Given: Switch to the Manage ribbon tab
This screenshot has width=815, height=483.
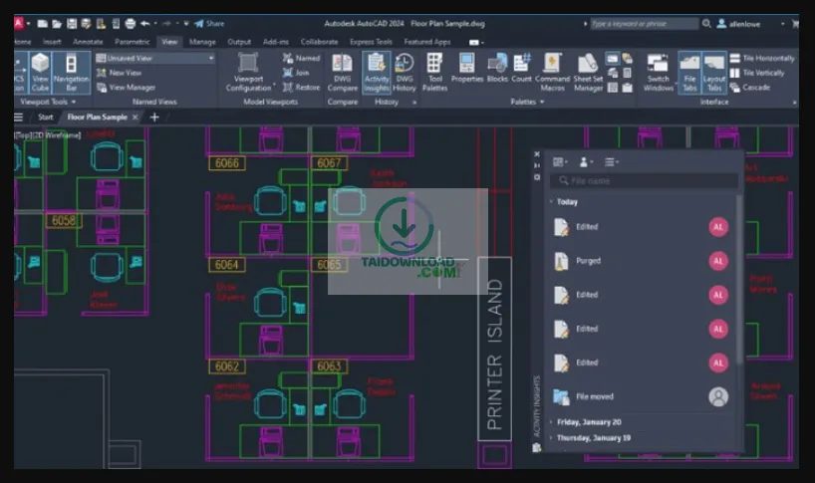Looking at the screenshot, I should [x=202, y=42].
